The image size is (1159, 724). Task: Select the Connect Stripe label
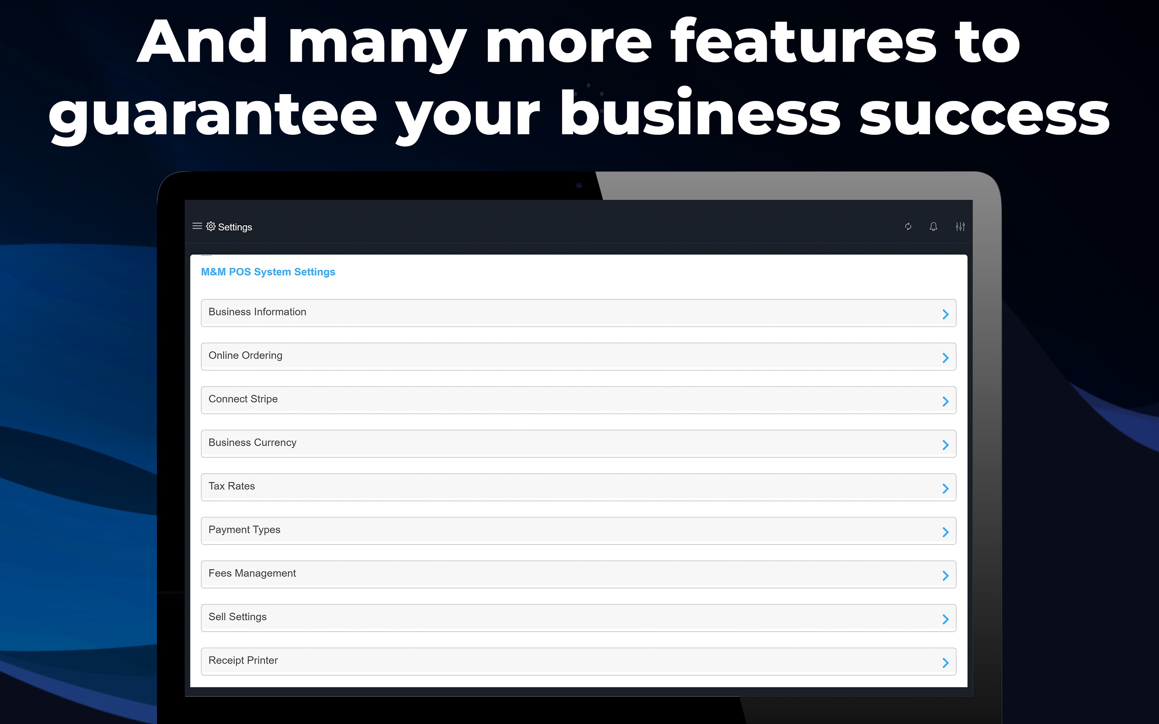[243, 399]
